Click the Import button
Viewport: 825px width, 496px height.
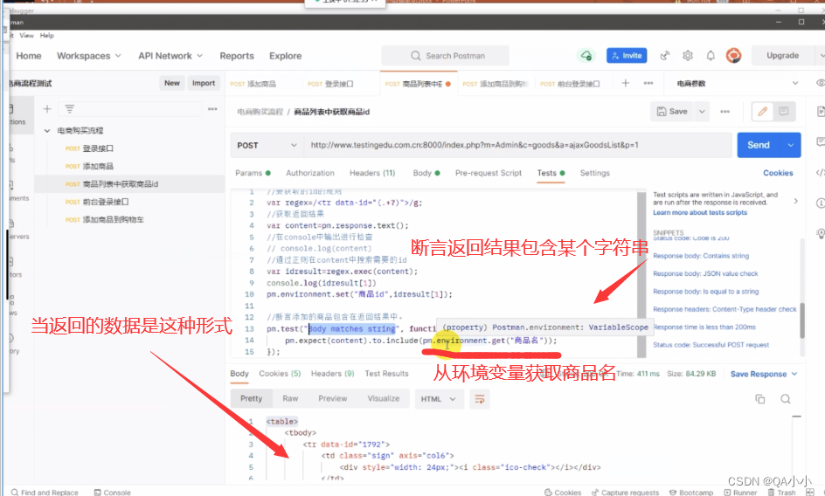(x=204, y=83)
